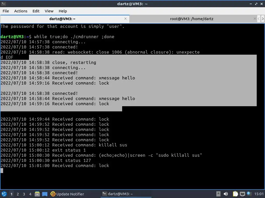Open the Actions menu
Image resolution: width=265 pixels, height=198 pixels.
(x=21, y=11)
